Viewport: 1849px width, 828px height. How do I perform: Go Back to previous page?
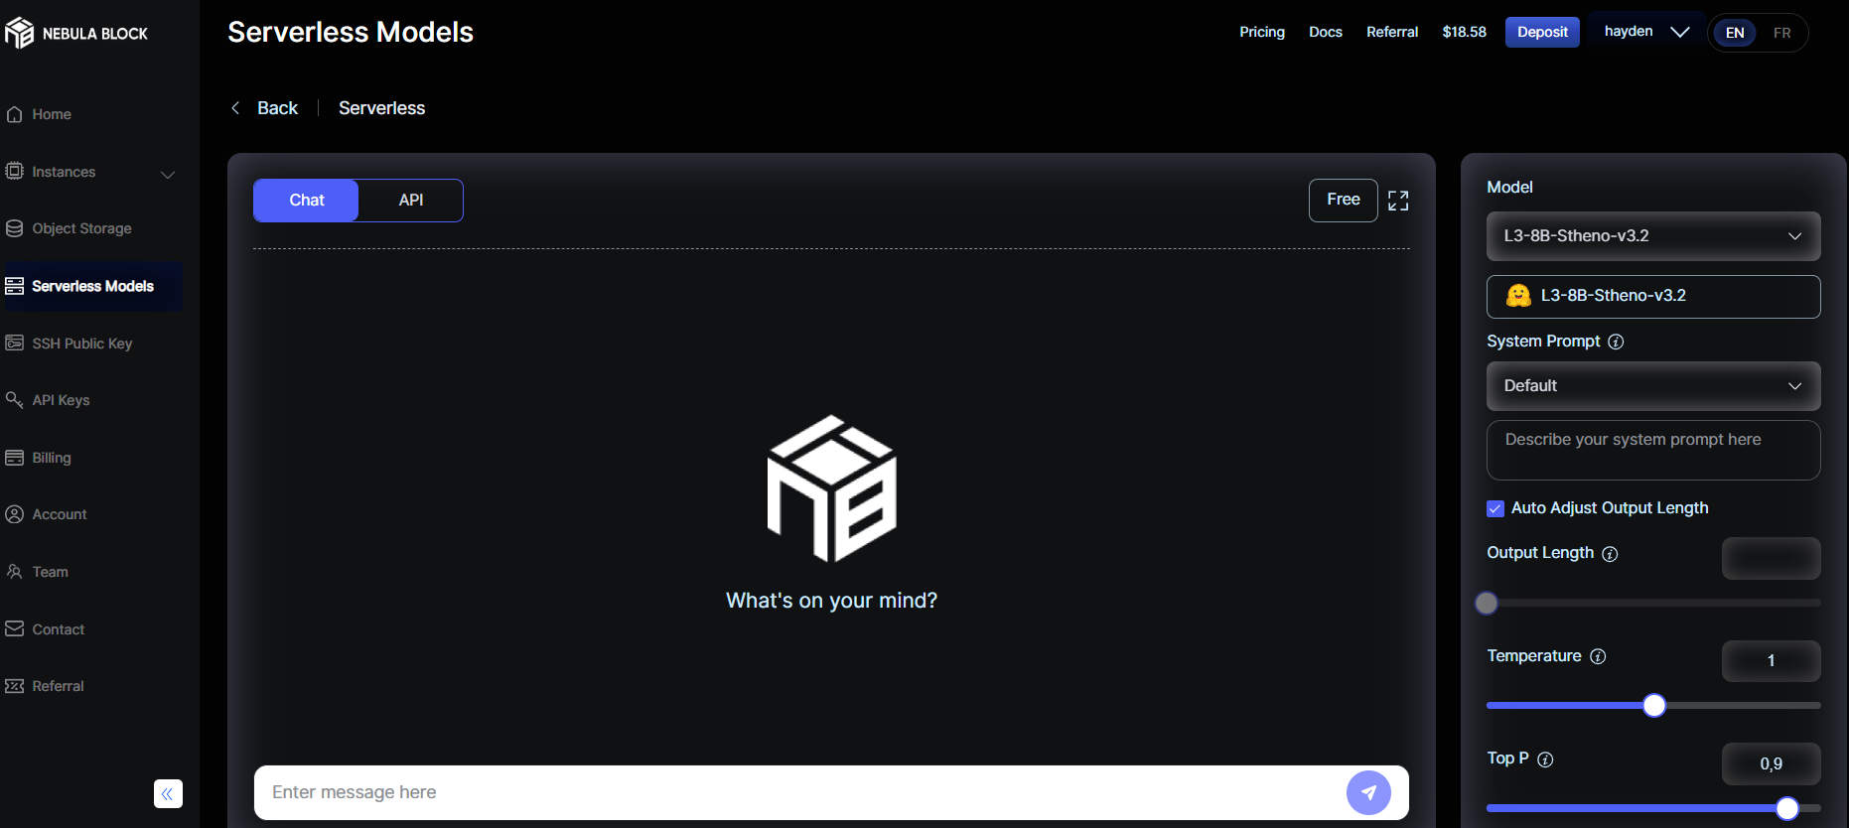265,108
